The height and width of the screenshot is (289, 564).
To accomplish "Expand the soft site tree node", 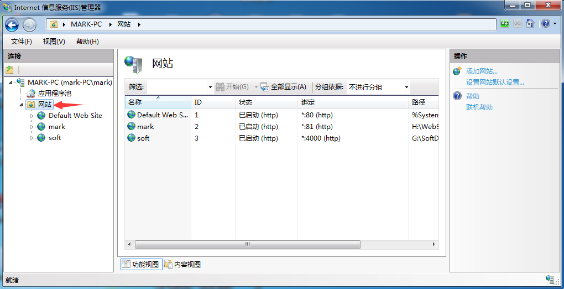I will click(32, 138).
